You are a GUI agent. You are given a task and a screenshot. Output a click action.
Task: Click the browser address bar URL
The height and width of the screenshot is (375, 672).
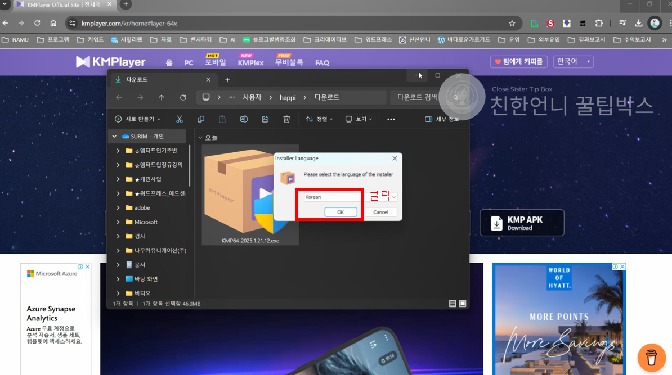click(x=129, y=24)
